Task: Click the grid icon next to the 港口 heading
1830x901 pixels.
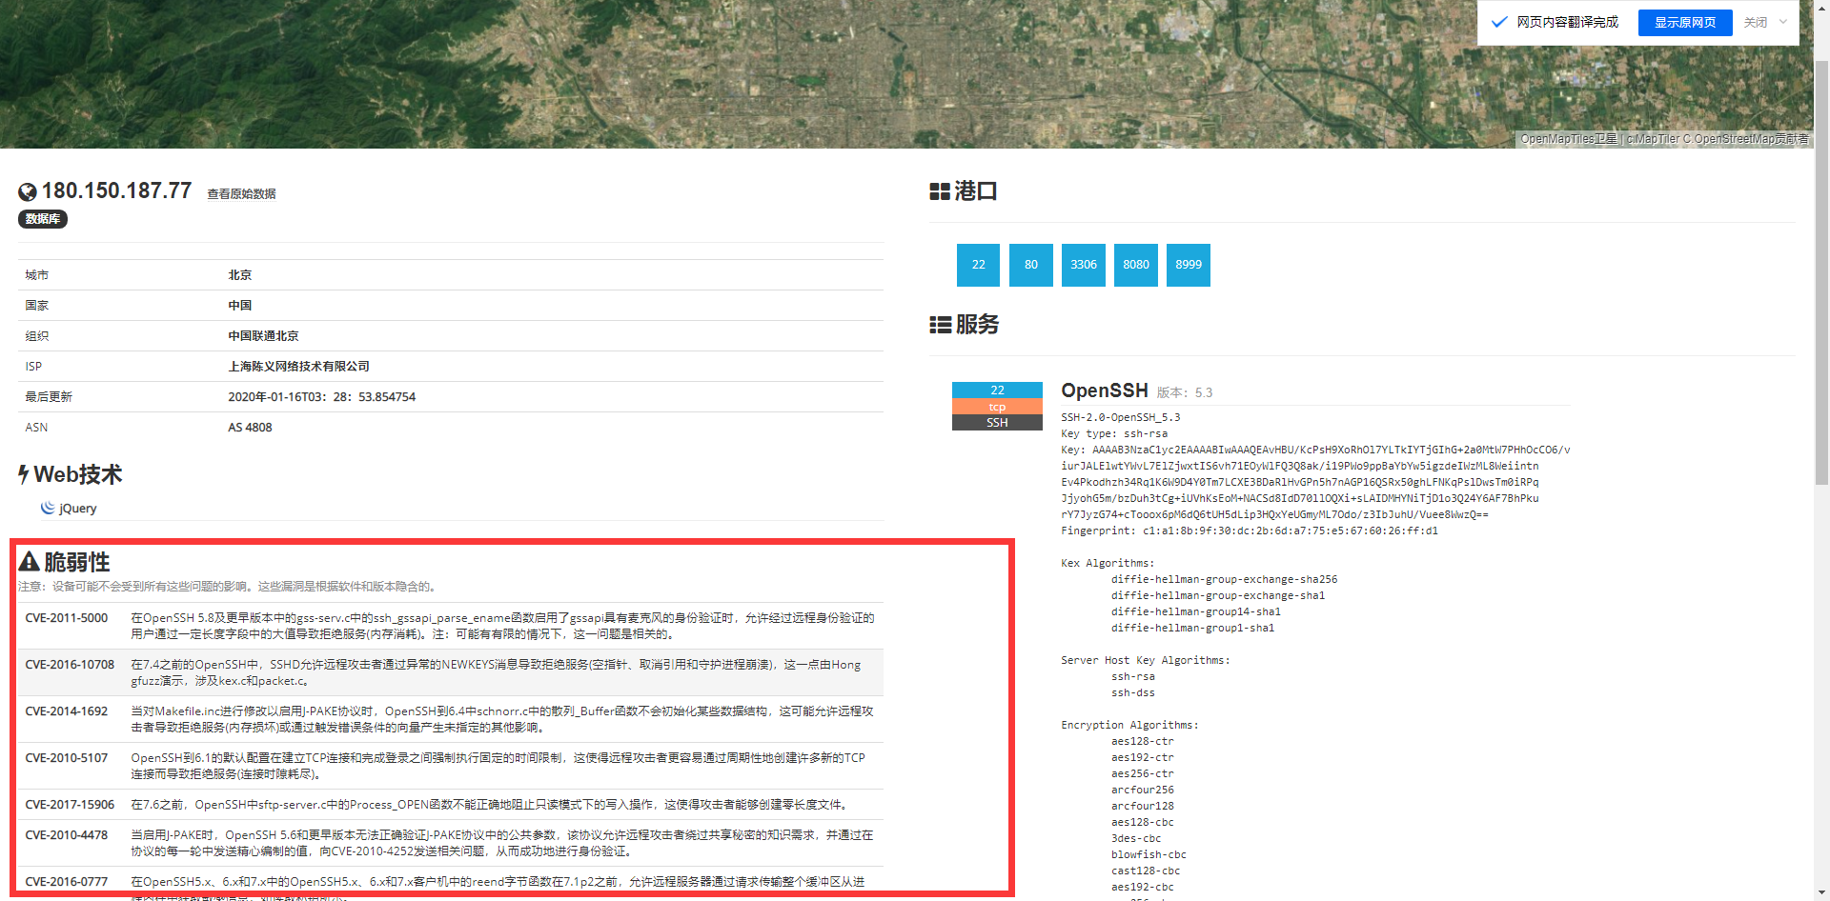Action: [939, 190]
